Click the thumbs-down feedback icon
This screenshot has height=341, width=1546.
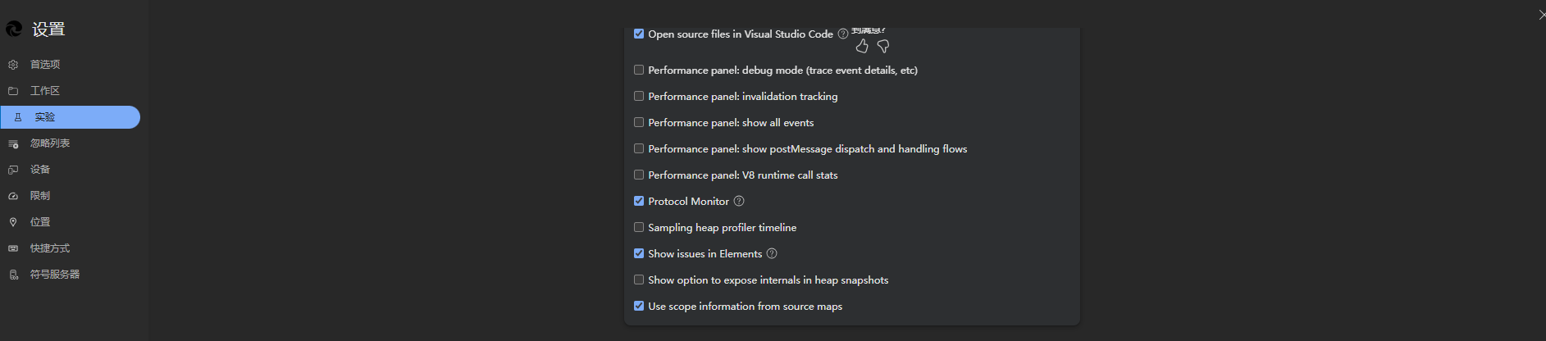pyautogui.click(x=883, y=47)
